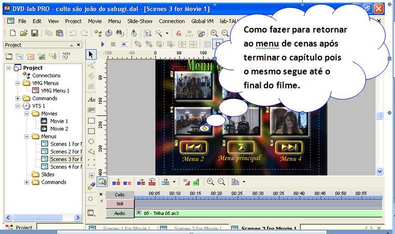Collapse the Project root node in the tree
This screenshot has width=395, height=234.
pyautogui.click(x=9, y=68)
